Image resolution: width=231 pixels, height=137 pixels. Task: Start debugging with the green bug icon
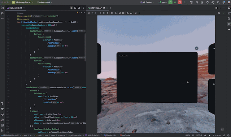(175, 3)
